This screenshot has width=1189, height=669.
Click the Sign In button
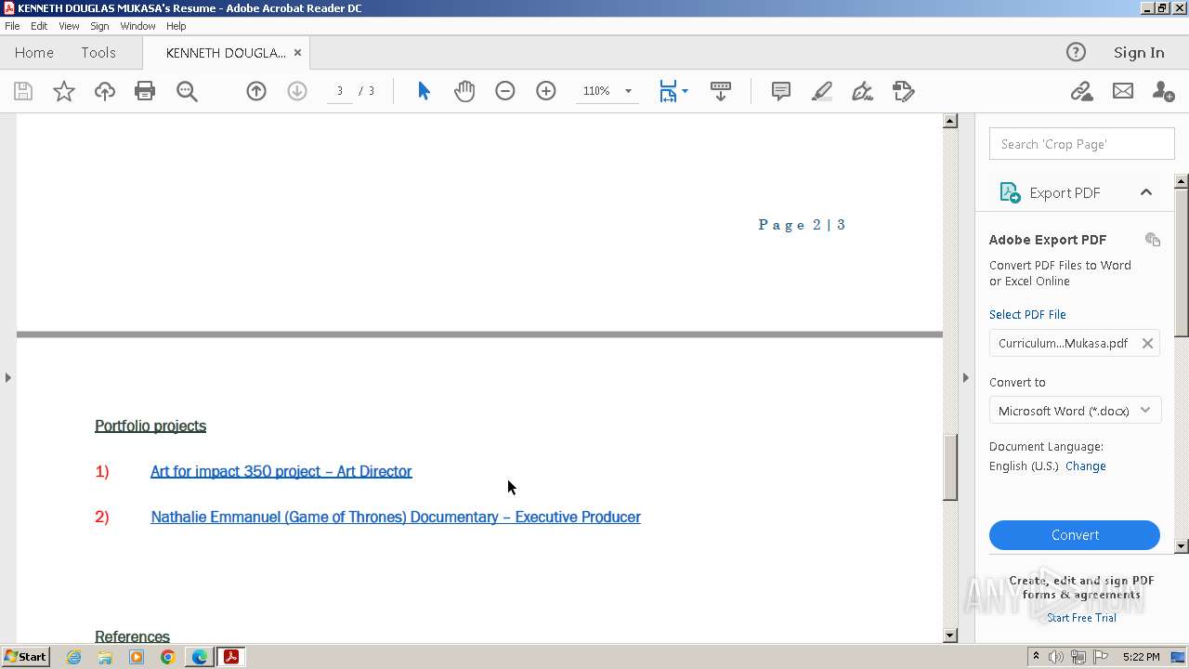1139,53
